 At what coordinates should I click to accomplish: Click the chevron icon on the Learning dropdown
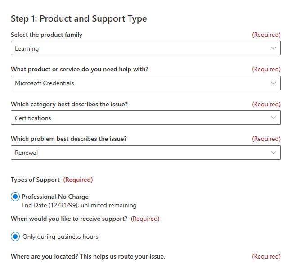[273, 48]
